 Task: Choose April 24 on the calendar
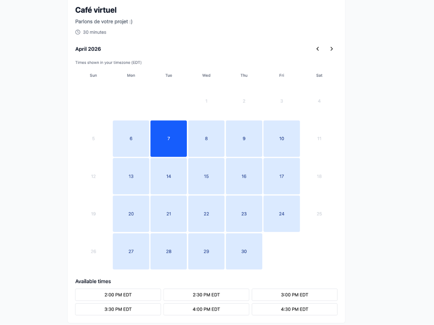281,214
